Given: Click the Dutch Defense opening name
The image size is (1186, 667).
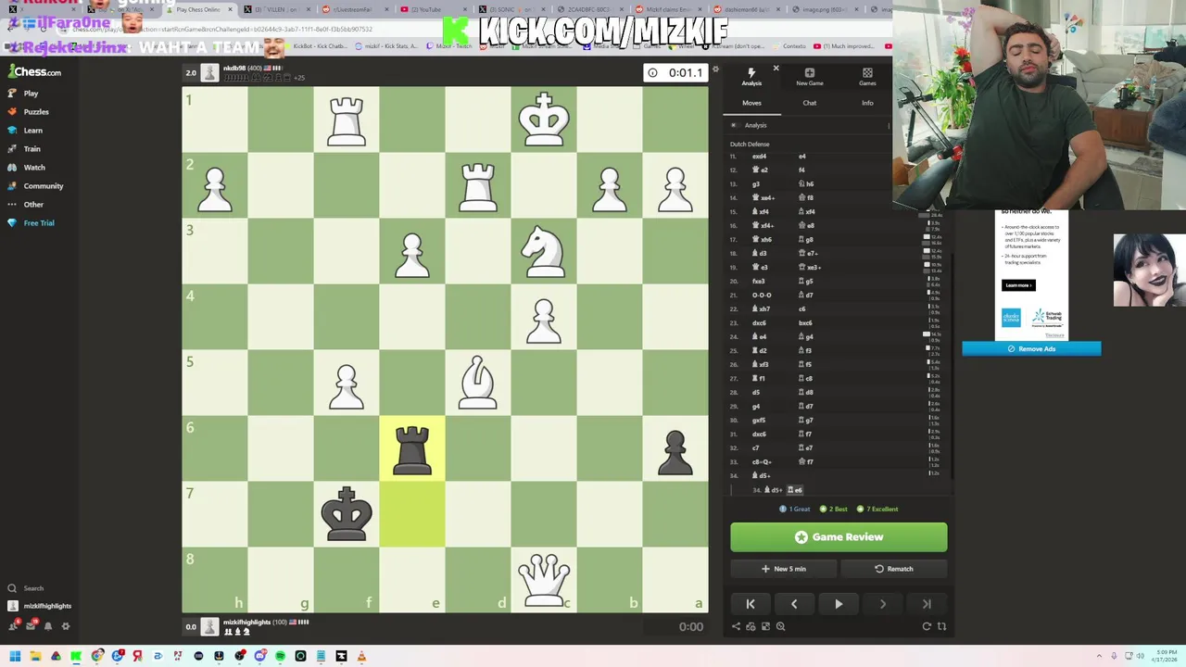Looking at the screenshot, I should (x=750, y=144).
